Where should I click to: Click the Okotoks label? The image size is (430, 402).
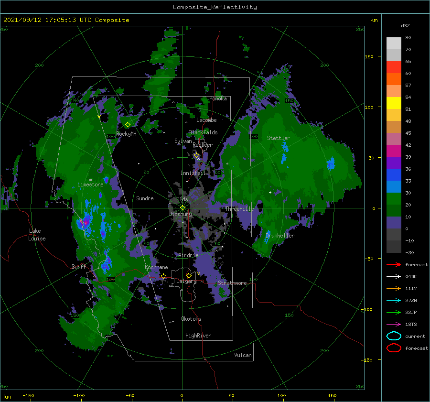click(191, 319)
